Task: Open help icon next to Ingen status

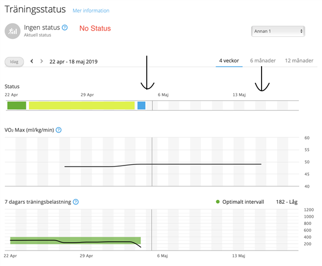Action: 65,28
